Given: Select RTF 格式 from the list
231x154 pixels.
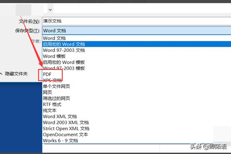Looking at the screenshot, I should pos(52,104).
